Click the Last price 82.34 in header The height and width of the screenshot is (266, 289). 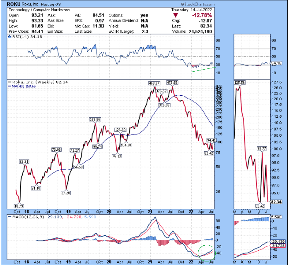coord(206,26)
